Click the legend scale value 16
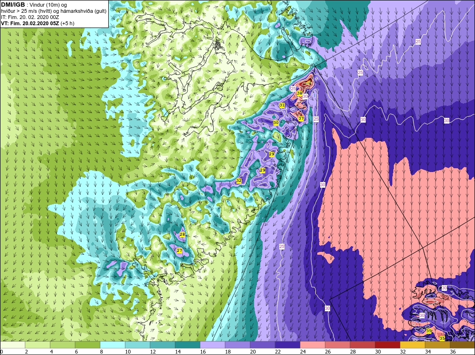This screenshot has height=355, width=475. coord(203,352)
